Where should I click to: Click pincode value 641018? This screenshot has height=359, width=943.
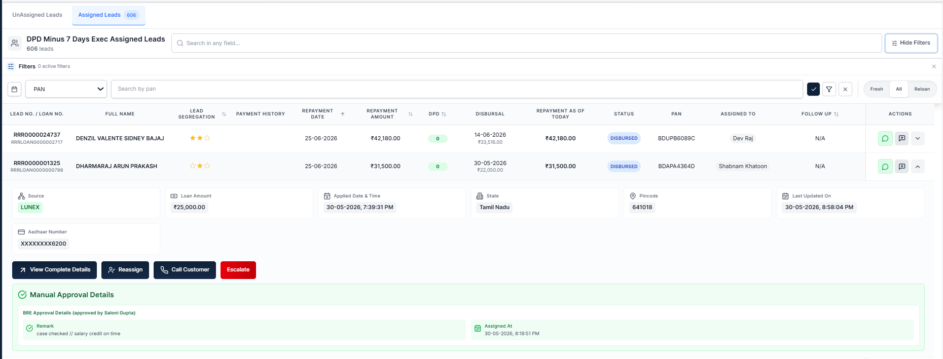pyautogui.click(x=642, y=207)
